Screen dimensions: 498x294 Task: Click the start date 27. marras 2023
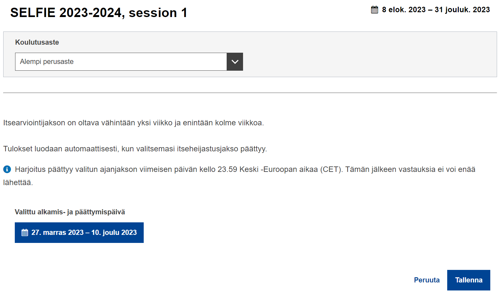coord(58,233)
